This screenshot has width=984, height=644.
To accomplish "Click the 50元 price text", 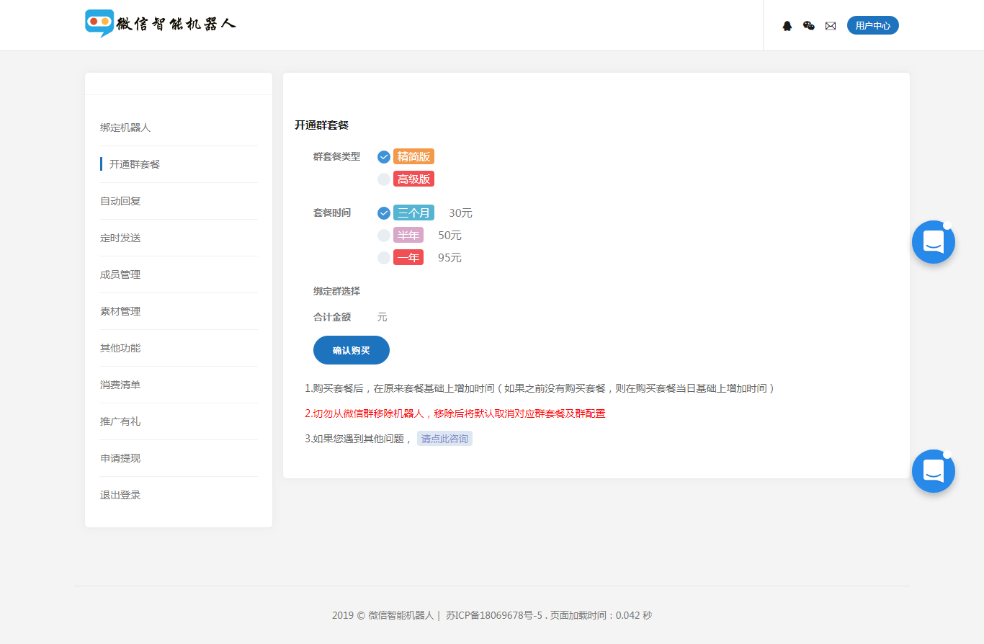I will [449, 236].
